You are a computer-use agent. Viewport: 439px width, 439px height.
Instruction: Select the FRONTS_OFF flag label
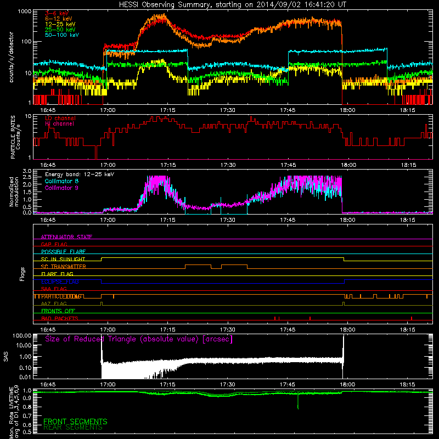(58, 311)
